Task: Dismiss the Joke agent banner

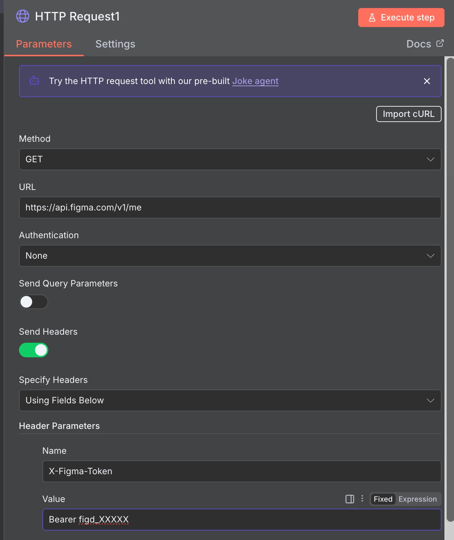Action: [427, 81]
